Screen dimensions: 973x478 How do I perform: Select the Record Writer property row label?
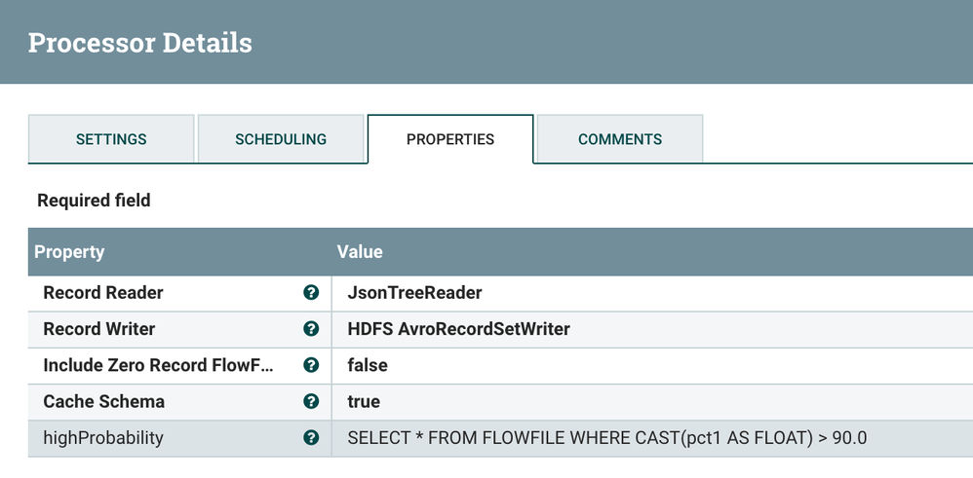click(99, 329)
